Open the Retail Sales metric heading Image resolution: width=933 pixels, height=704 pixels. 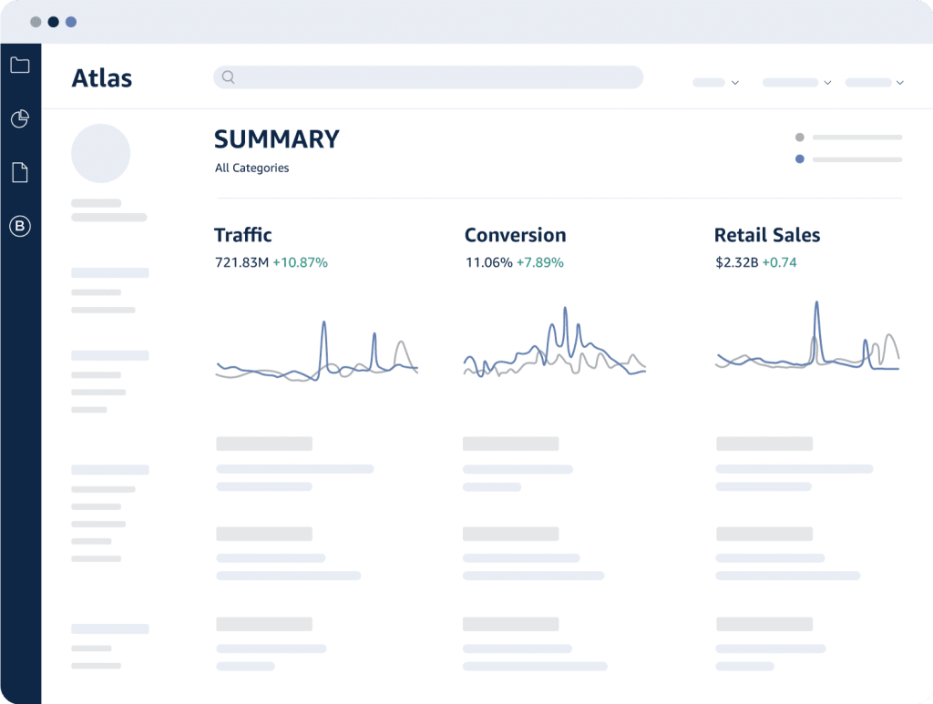click(x=767, y=235)
